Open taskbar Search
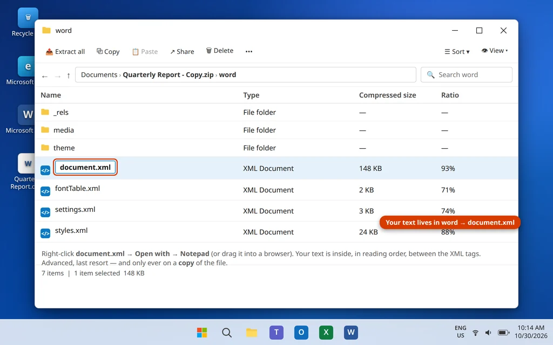553x345 pixels. [227, 332]
